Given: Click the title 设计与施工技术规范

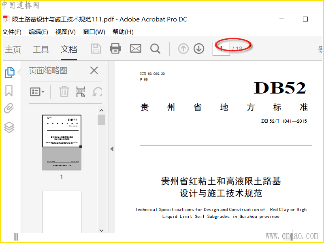Looking at the screenshot, I should pyautogui.click(x=221, y=193).
